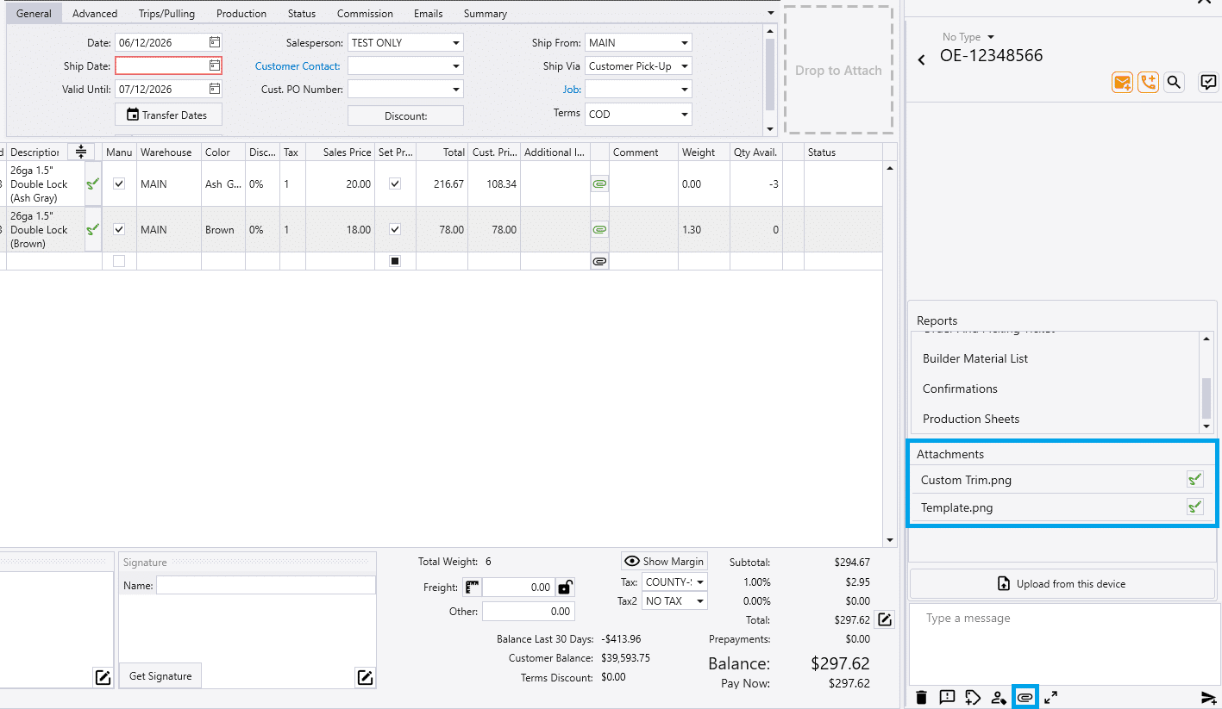Viewport: 1222px width, 709px height.
Task: Click the edit icon in the box left of Signature
Action: (x=103, y=677)
